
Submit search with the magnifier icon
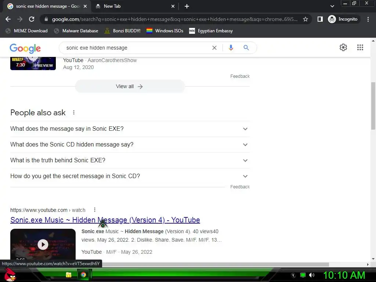click(x=246, y=48)
